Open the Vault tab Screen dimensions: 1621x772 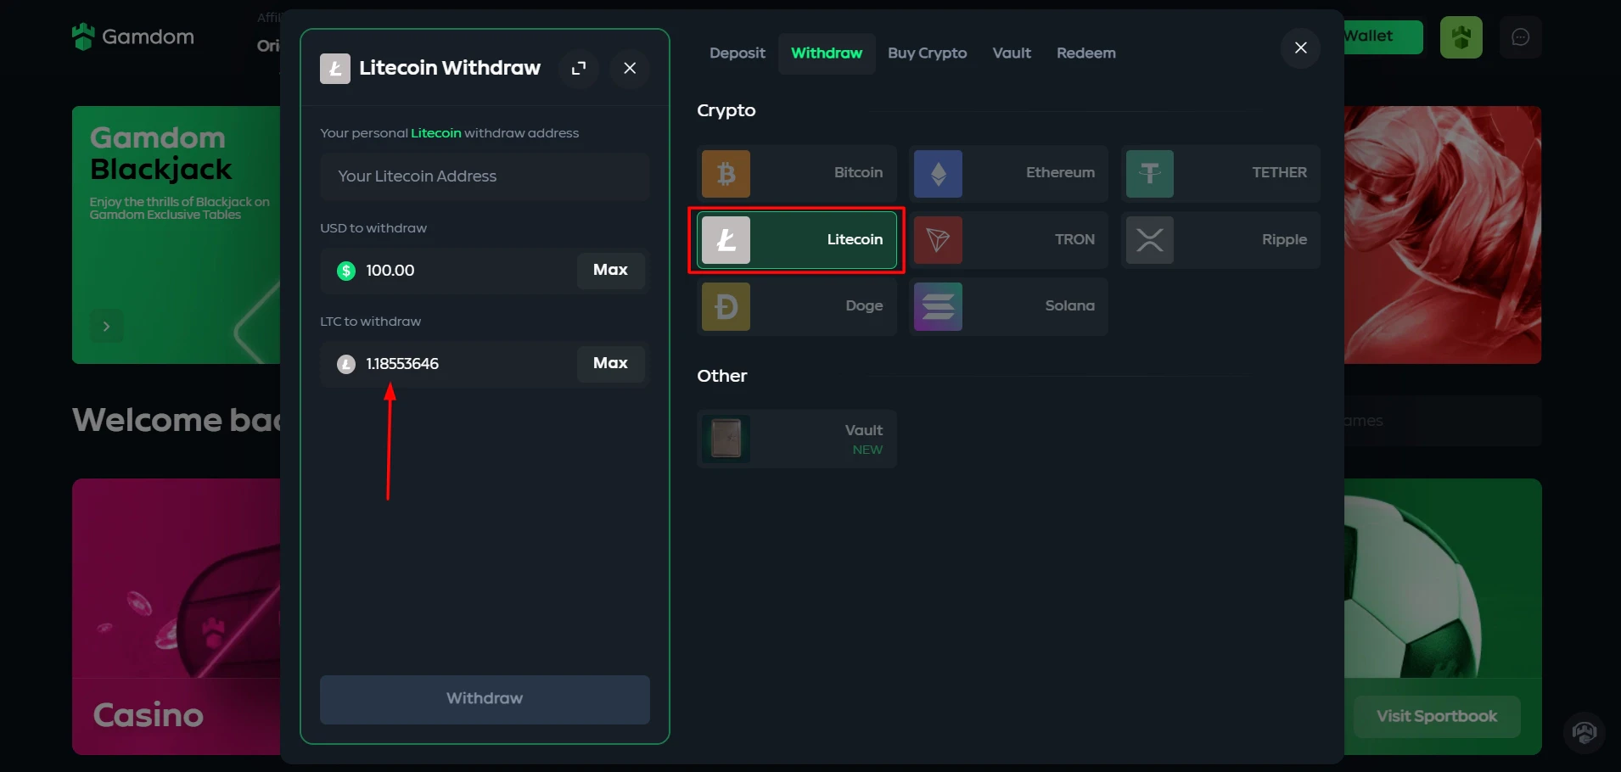[1012, 53]
